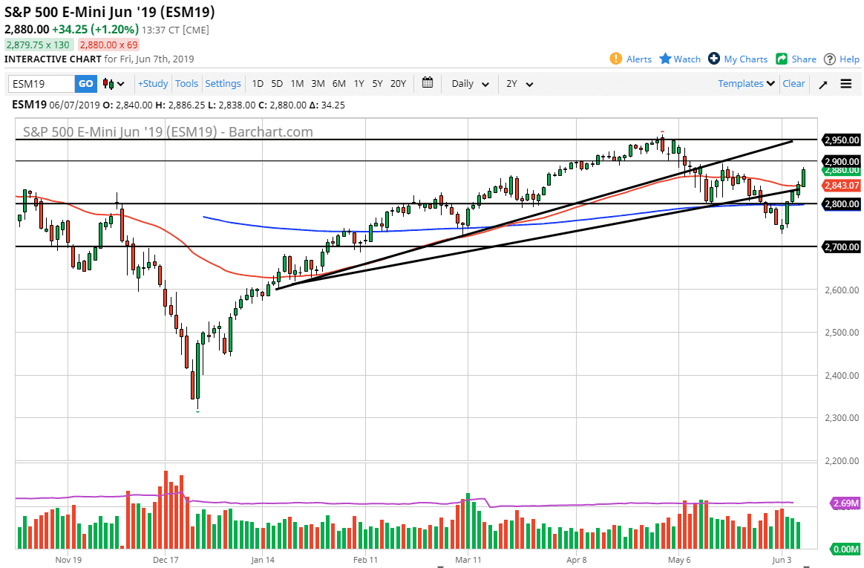Click the My Charts plus icon

pyautogui.click(x=714, y=59)
